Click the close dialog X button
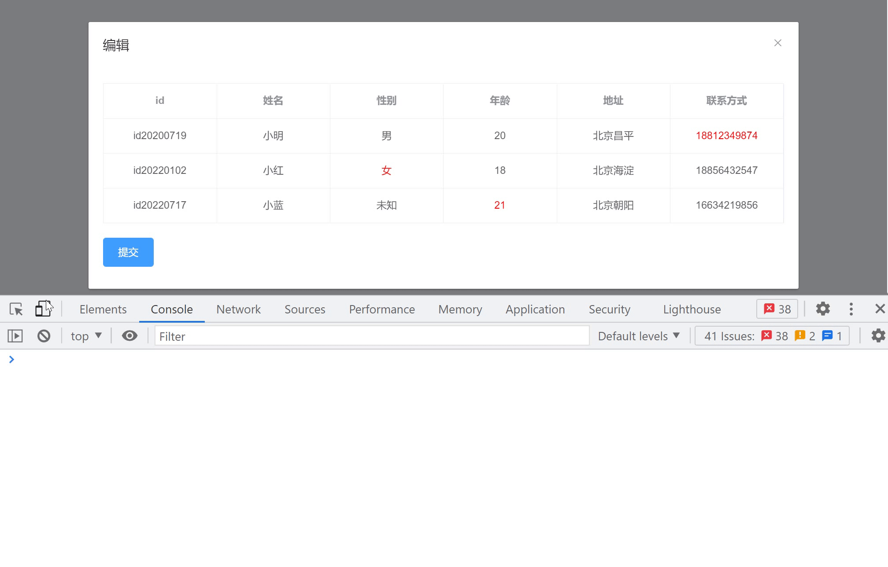Image resolution: width=888 pixels, height=567 pixels. pos(777,43)
